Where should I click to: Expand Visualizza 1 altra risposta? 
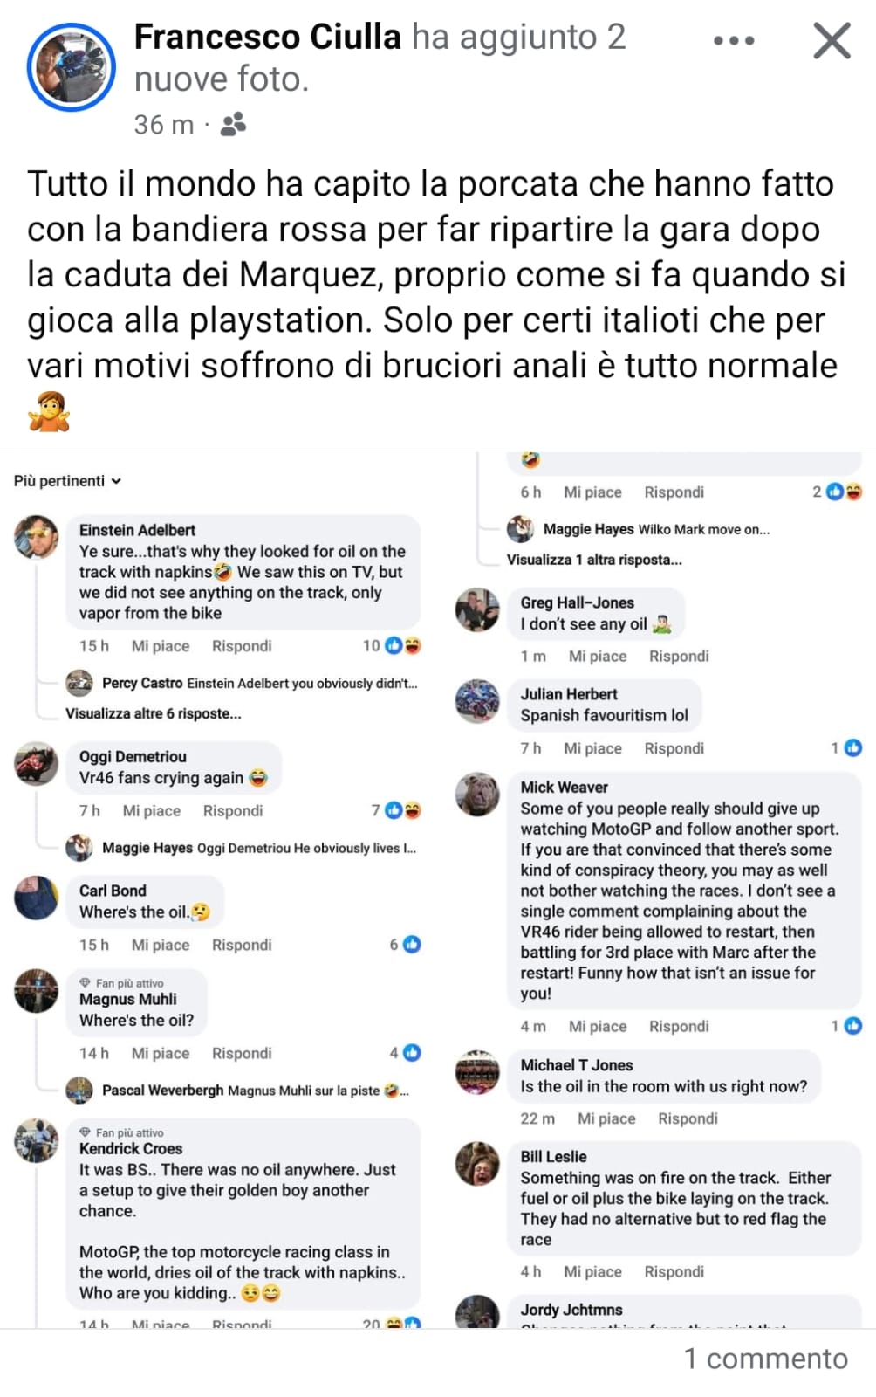pyautogui.click(x=594, y=560)
